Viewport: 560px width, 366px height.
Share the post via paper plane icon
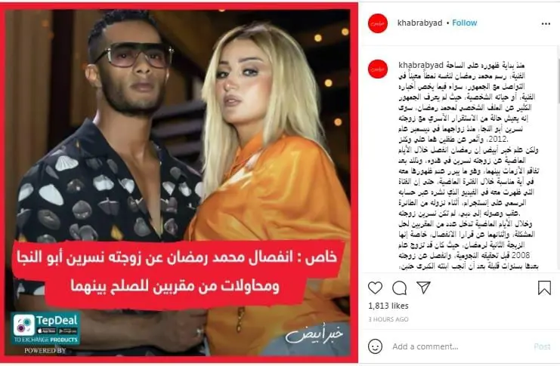423,288
